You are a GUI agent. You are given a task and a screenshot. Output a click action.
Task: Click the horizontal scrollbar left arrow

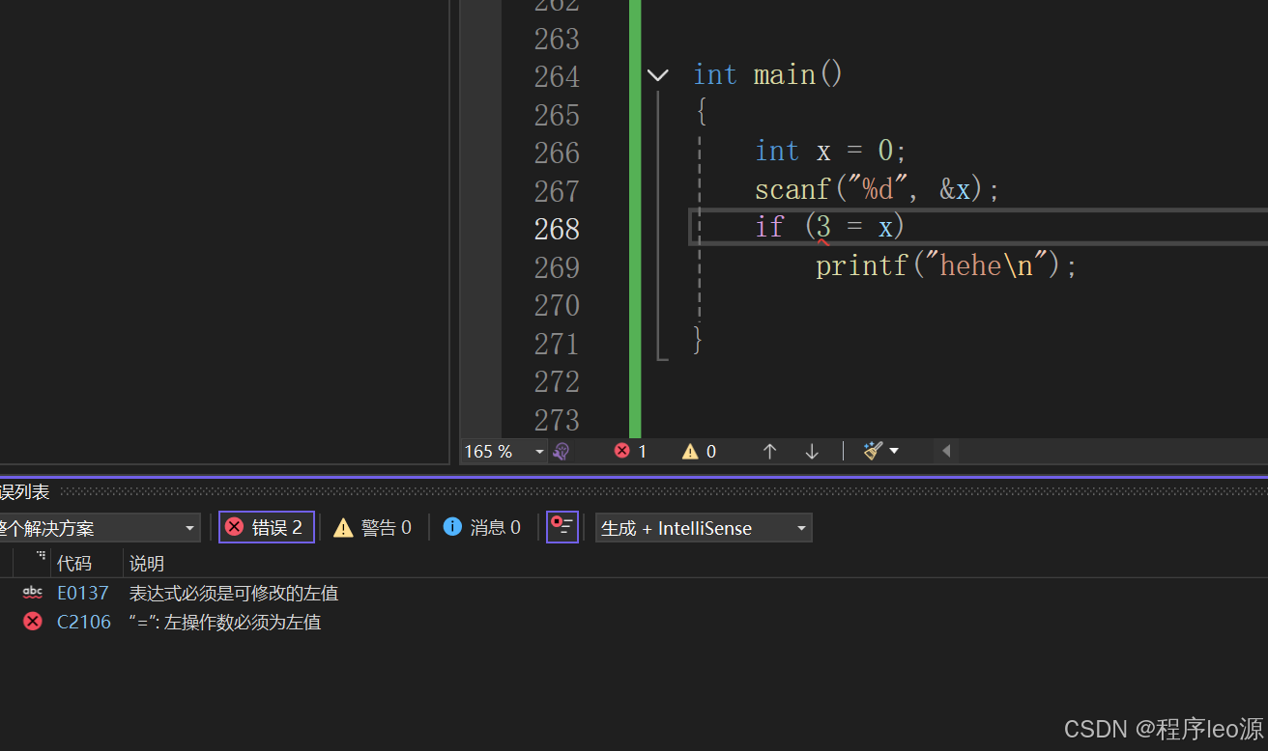pos(946,451)
